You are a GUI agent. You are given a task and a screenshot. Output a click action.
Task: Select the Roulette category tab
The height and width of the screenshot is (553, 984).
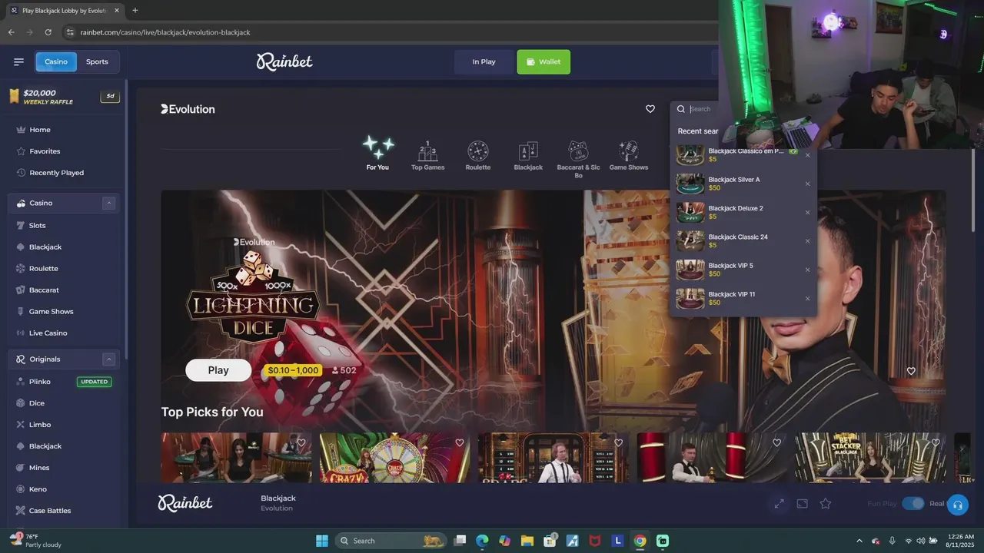pyautogui.click(x=478, y=156)
